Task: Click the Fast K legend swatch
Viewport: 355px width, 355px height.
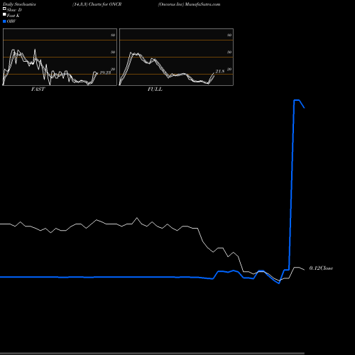Action: click(4, 15)
